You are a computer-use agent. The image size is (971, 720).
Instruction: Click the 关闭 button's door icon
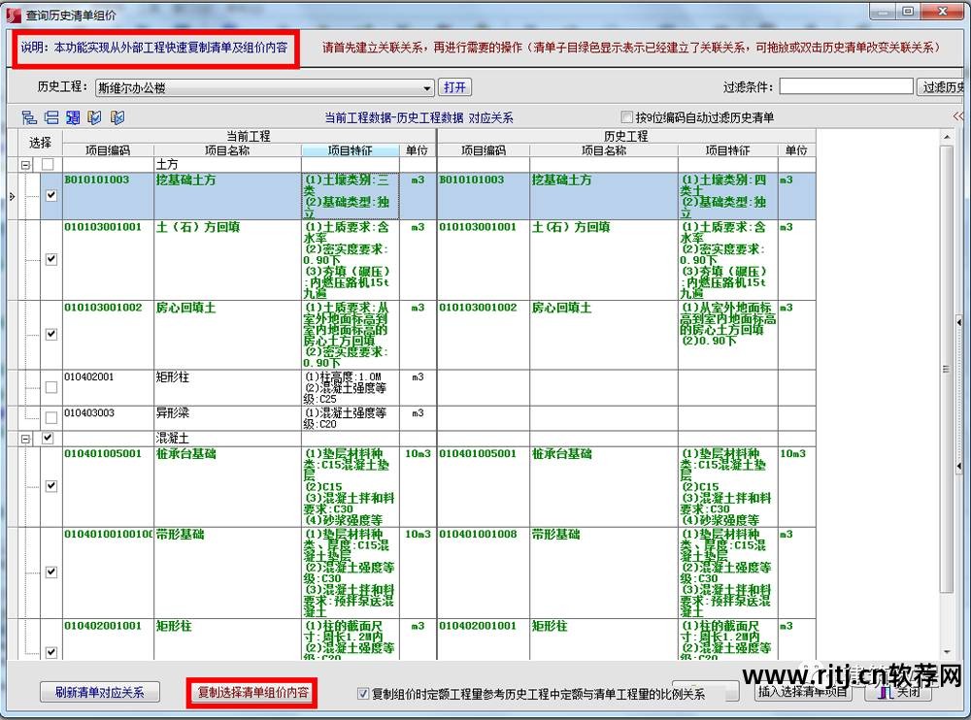pos(885,693)
